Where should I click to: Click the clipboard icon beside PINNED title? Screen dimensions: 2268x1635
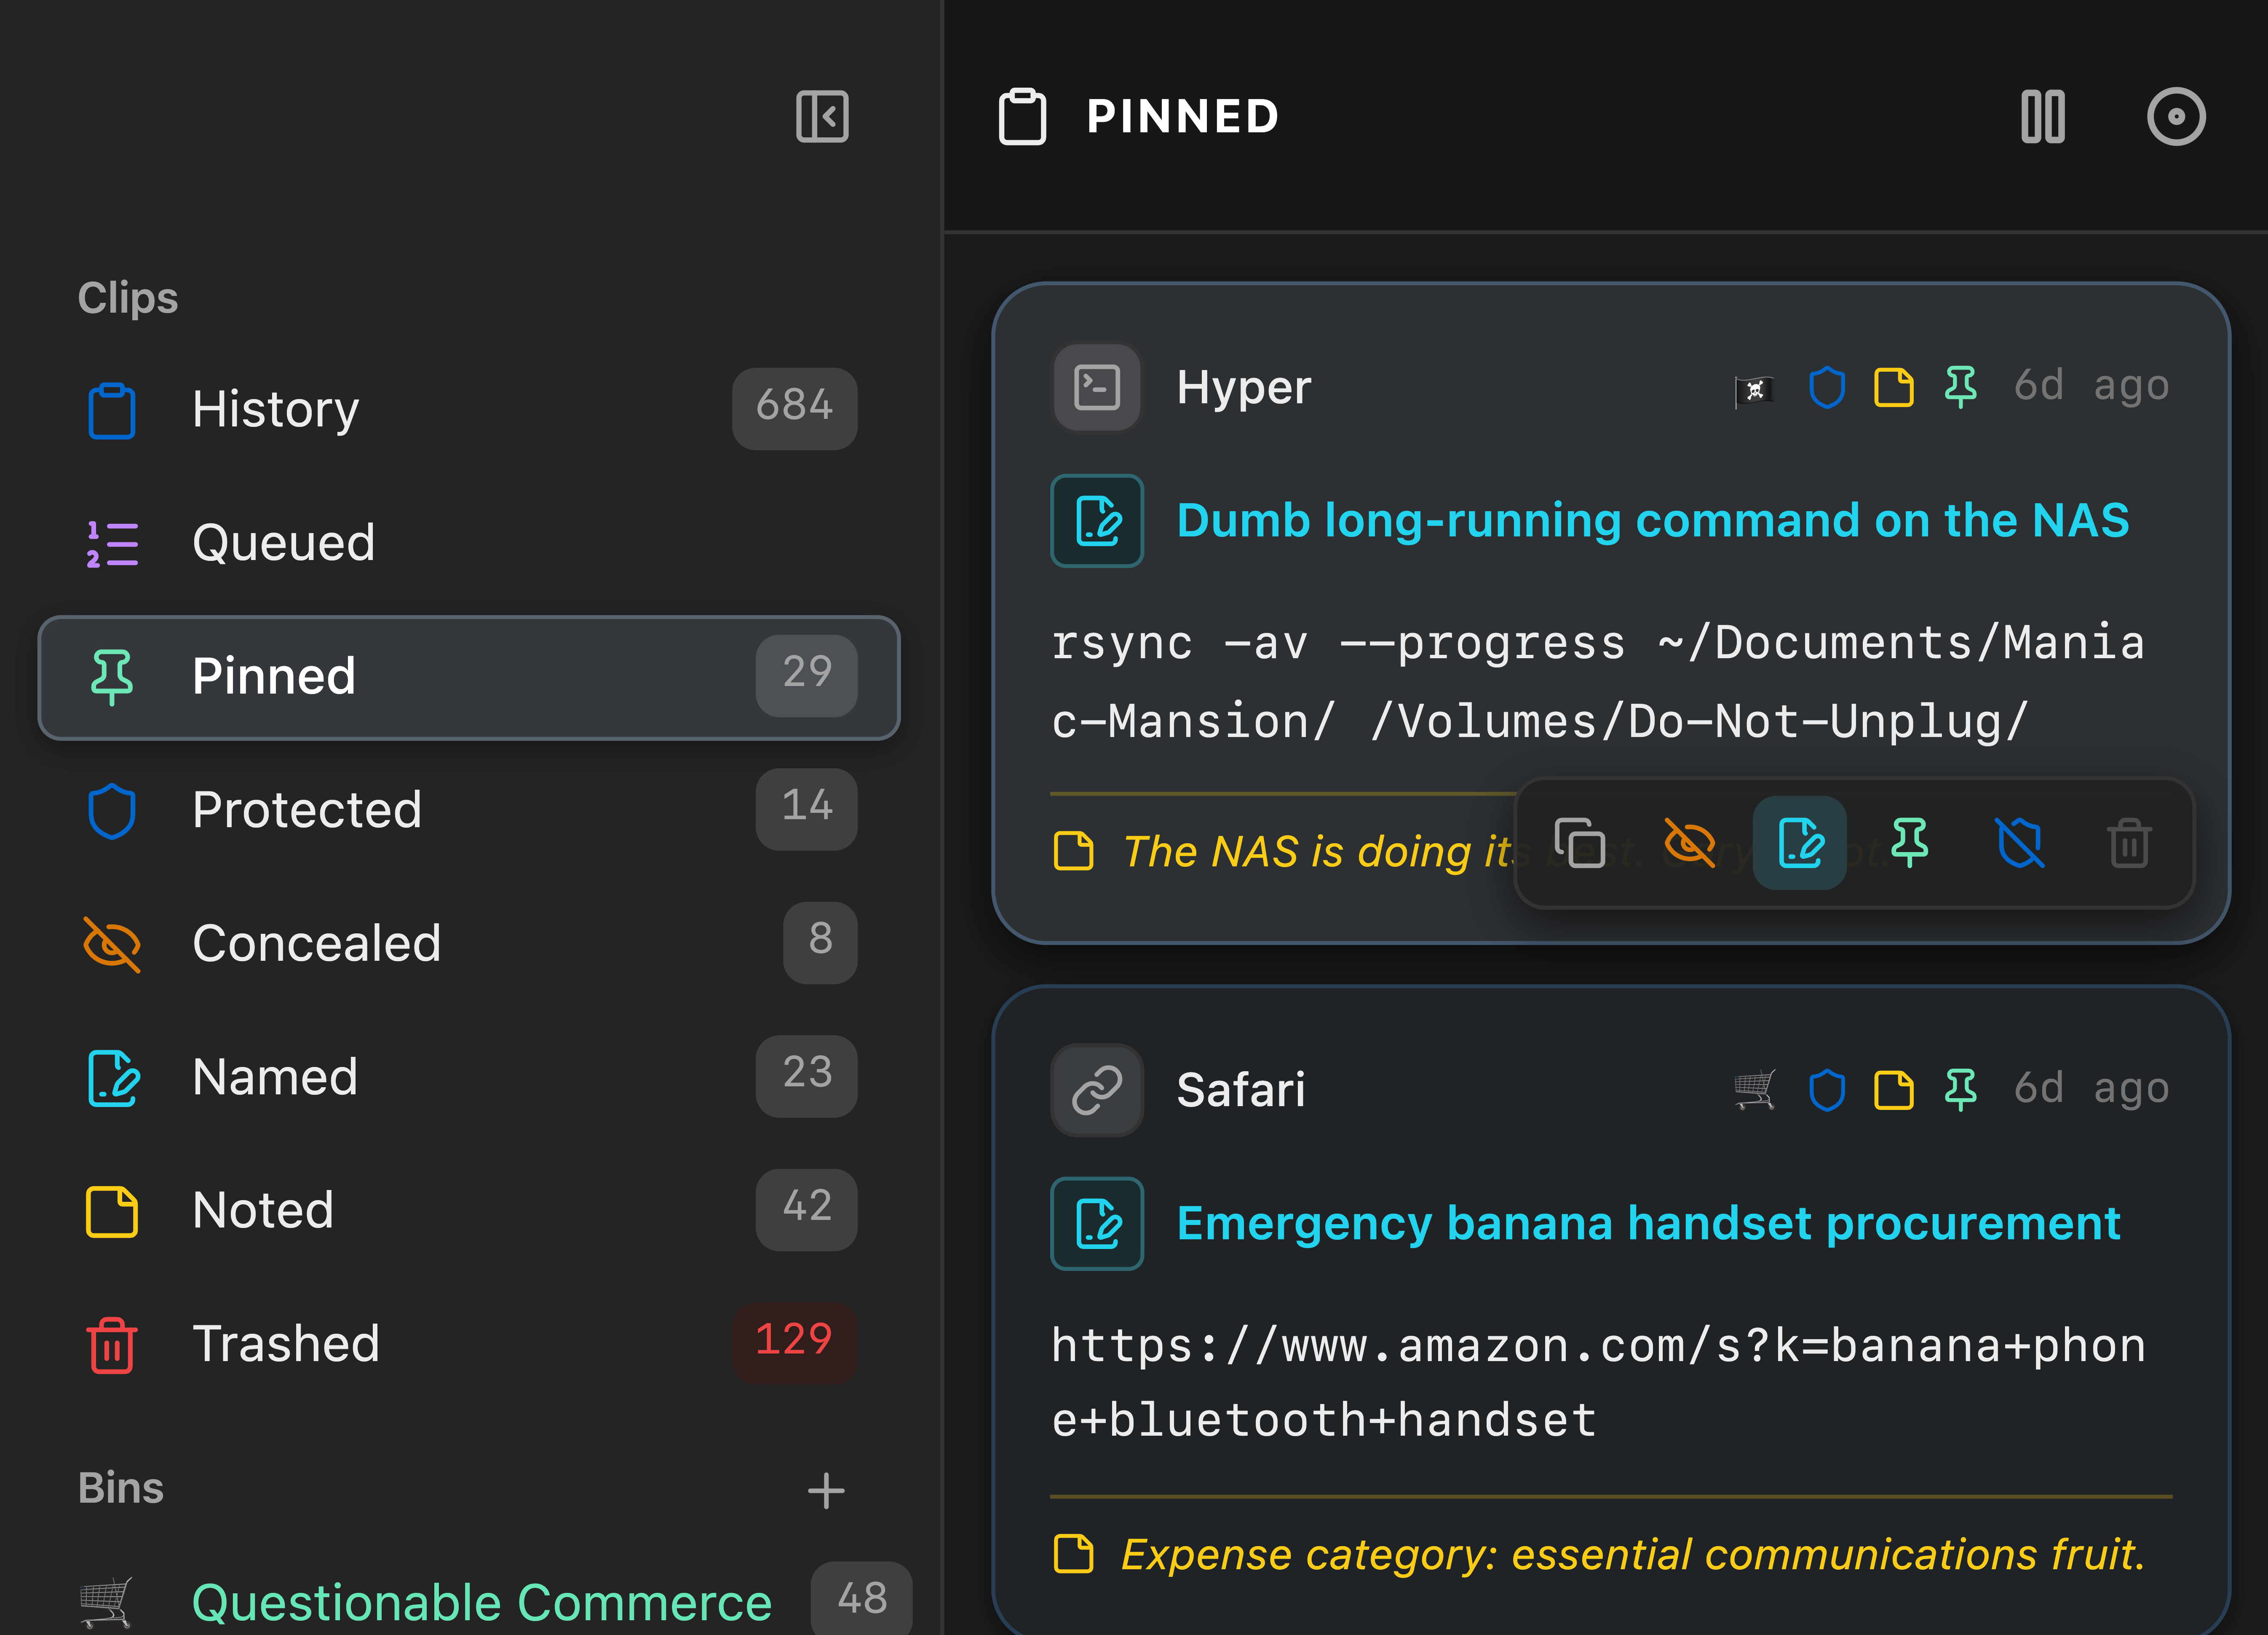click(1022, 117)
